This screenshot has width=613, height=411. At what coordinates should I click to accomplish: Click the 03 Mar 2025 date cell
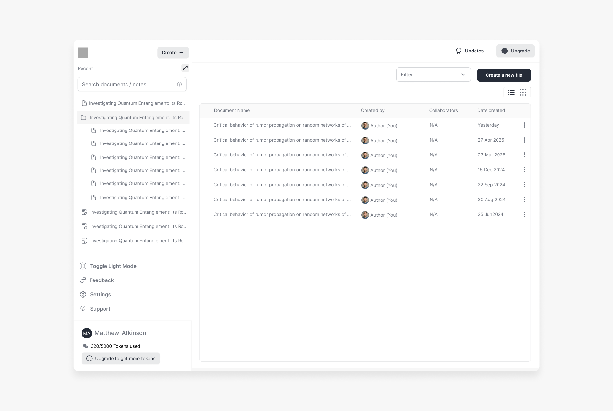[x=491, y=155]
